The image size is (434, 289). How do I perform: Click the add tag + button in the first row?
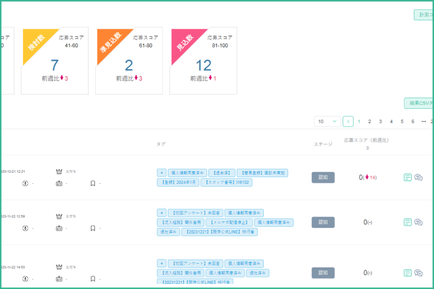(161, 172)
